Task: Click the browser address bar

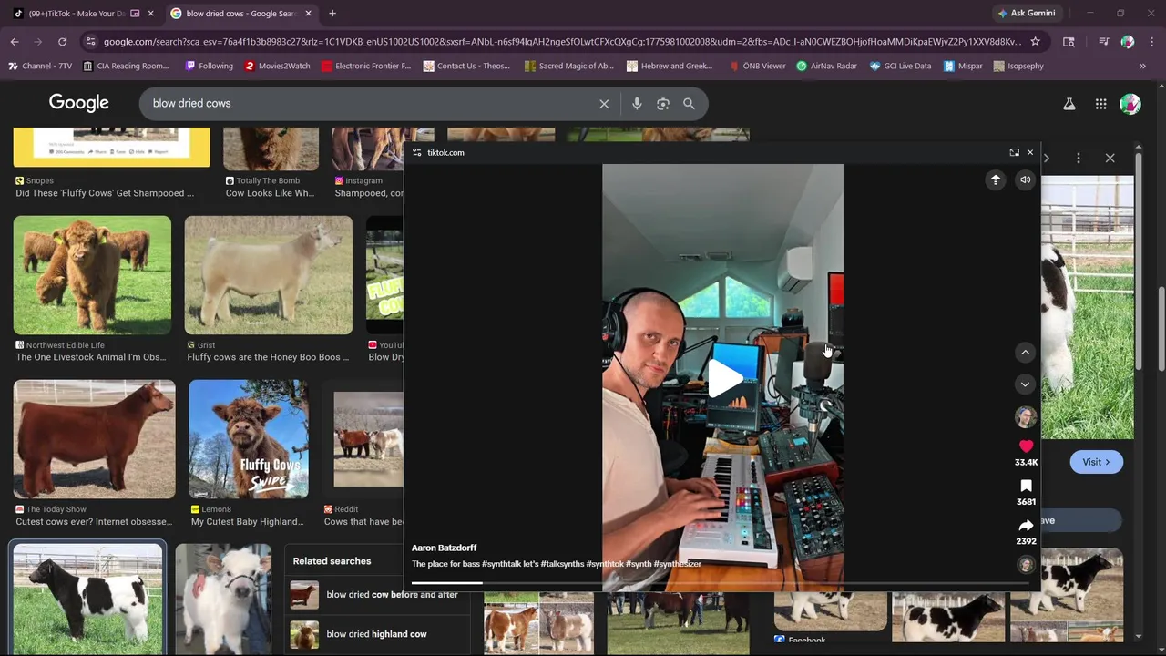Action: click(562, 42)
